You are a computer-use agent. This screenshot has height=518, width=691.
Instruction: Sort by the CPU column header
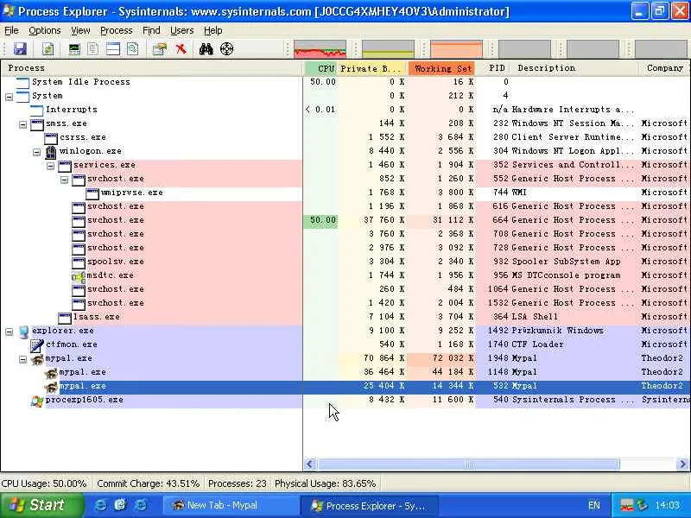[x=320, y=68]
